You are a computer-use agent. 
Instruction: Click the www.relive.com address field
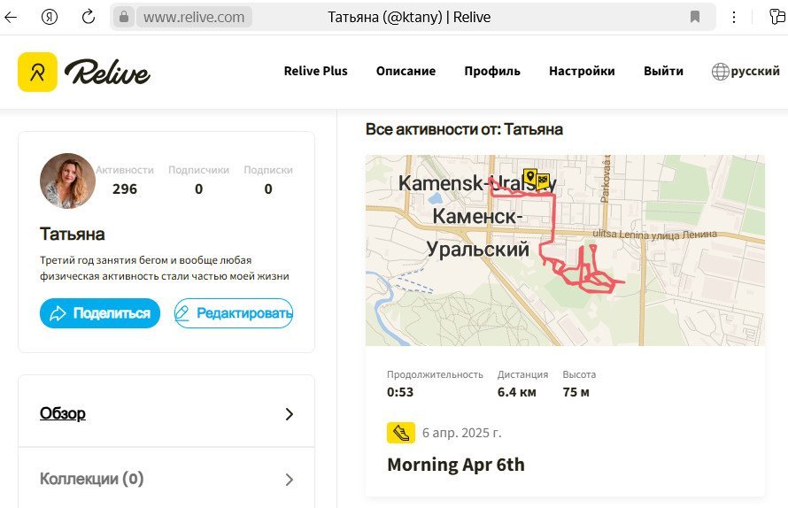click(194, 17)
